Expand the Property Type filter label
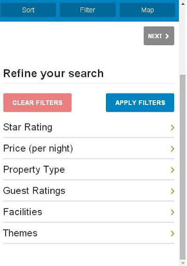 pyautogui.click(x=34, y=170)
